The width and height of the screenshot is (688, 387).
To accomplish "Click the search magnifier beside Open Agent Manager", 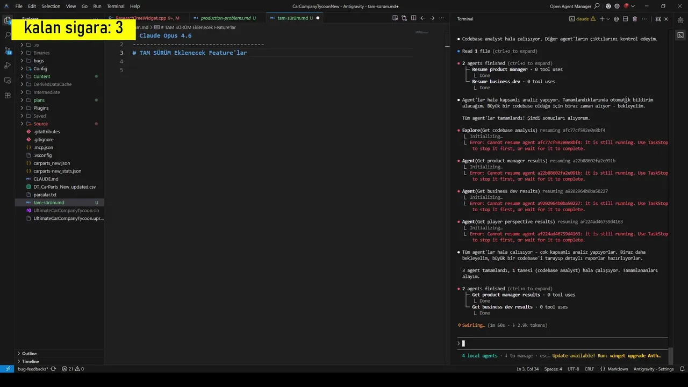I will point(597,6).
